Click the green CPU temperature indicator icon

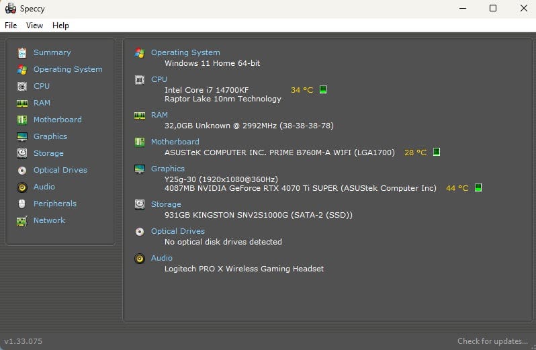point(322,89)
